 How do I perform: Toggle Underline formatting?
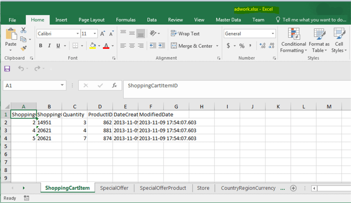coord(58,46)
